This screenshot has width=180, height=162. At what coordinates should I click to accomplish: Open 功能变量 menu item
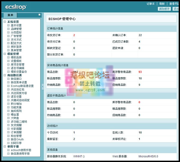pyautogui.click(x=16, y=107)
